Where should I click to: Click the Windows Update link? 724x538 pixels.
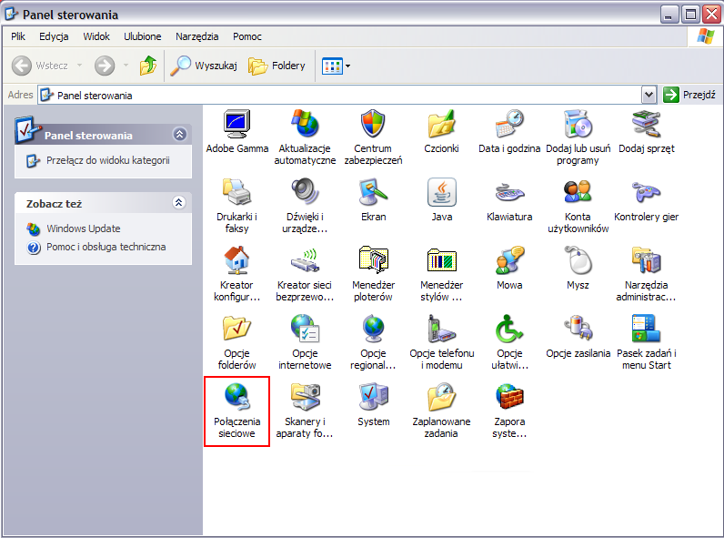[83, 228]
